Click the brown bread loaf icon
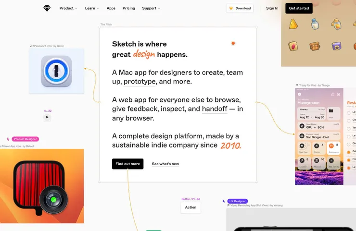356x231 pixels. pyautogui.click(x=315, y=46)
